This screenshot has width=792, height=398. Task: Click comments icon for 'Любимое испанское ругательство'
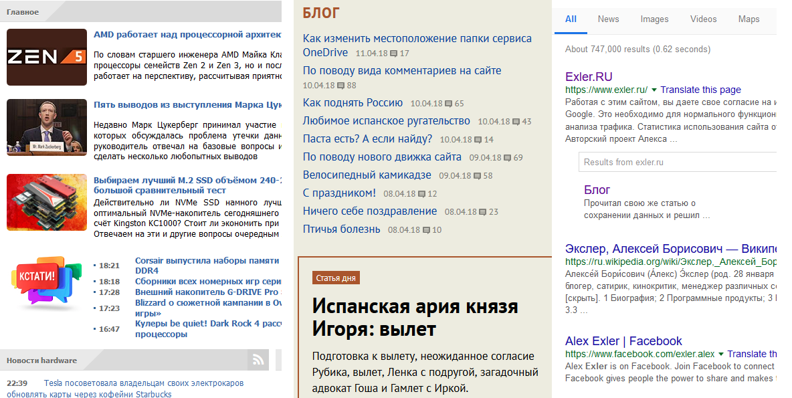coord(516,122)
